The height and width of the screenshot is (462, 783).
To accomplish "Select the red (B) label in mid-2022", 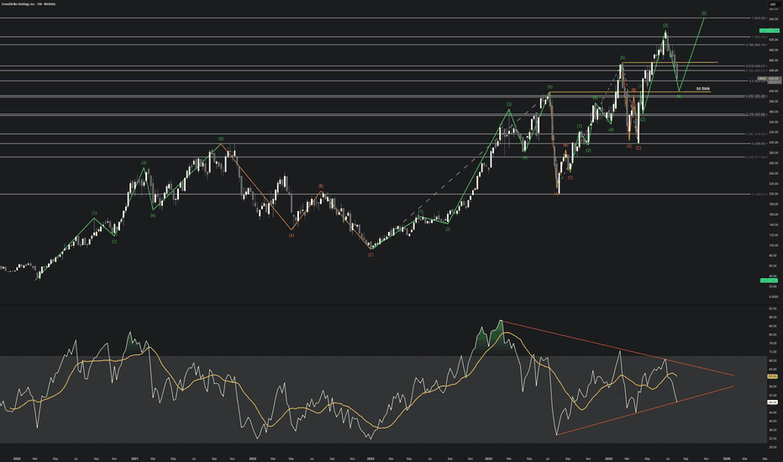I will (x=320, y=186).
